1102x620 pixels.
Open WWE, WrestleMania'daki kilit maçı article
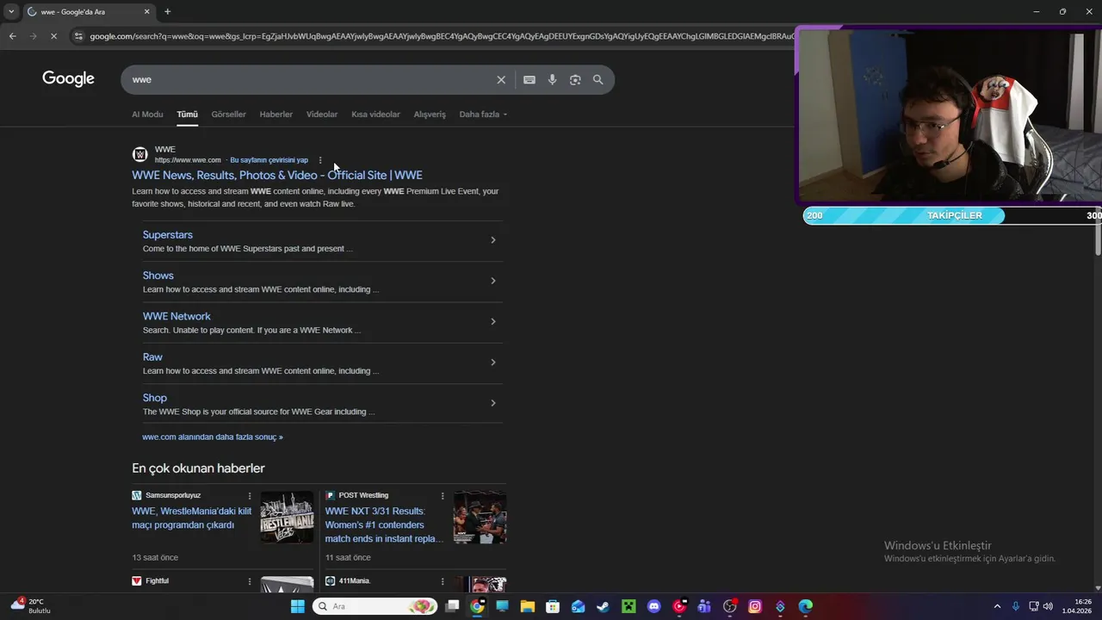coord(192,518)
